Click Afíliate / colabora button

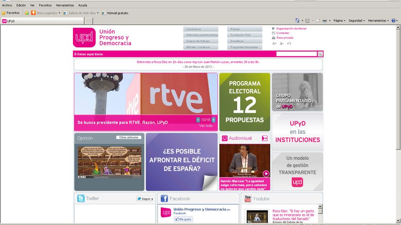coord(201,47)
